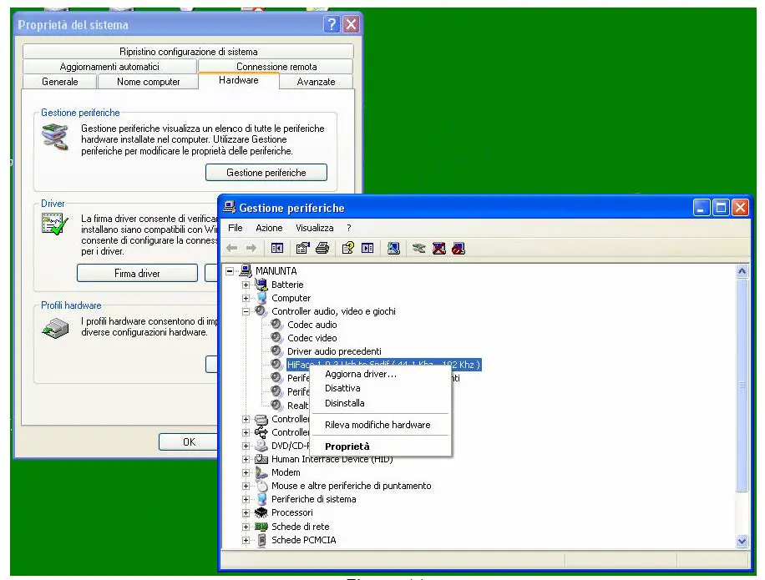Screen dimensions: 765x580
Task: Switch to the Connessione remota tab
Action: tap(276, 66)
